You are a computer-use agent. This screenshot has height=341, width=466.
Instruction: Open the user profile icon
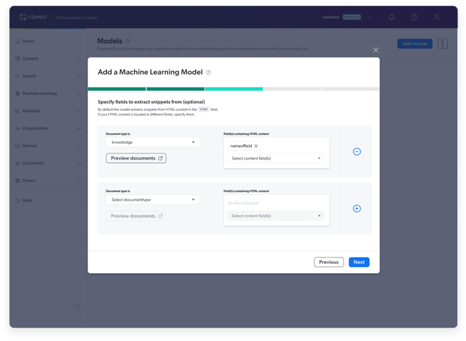point(437,17)
